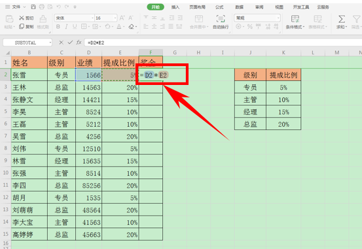Open the font name dropdown 宋体

(x=75, y=18)
